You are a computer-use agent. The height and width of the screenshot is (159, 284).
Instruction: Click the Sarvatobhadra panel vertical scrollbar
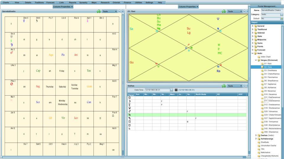pyautogui.click(x=123, y=83)
